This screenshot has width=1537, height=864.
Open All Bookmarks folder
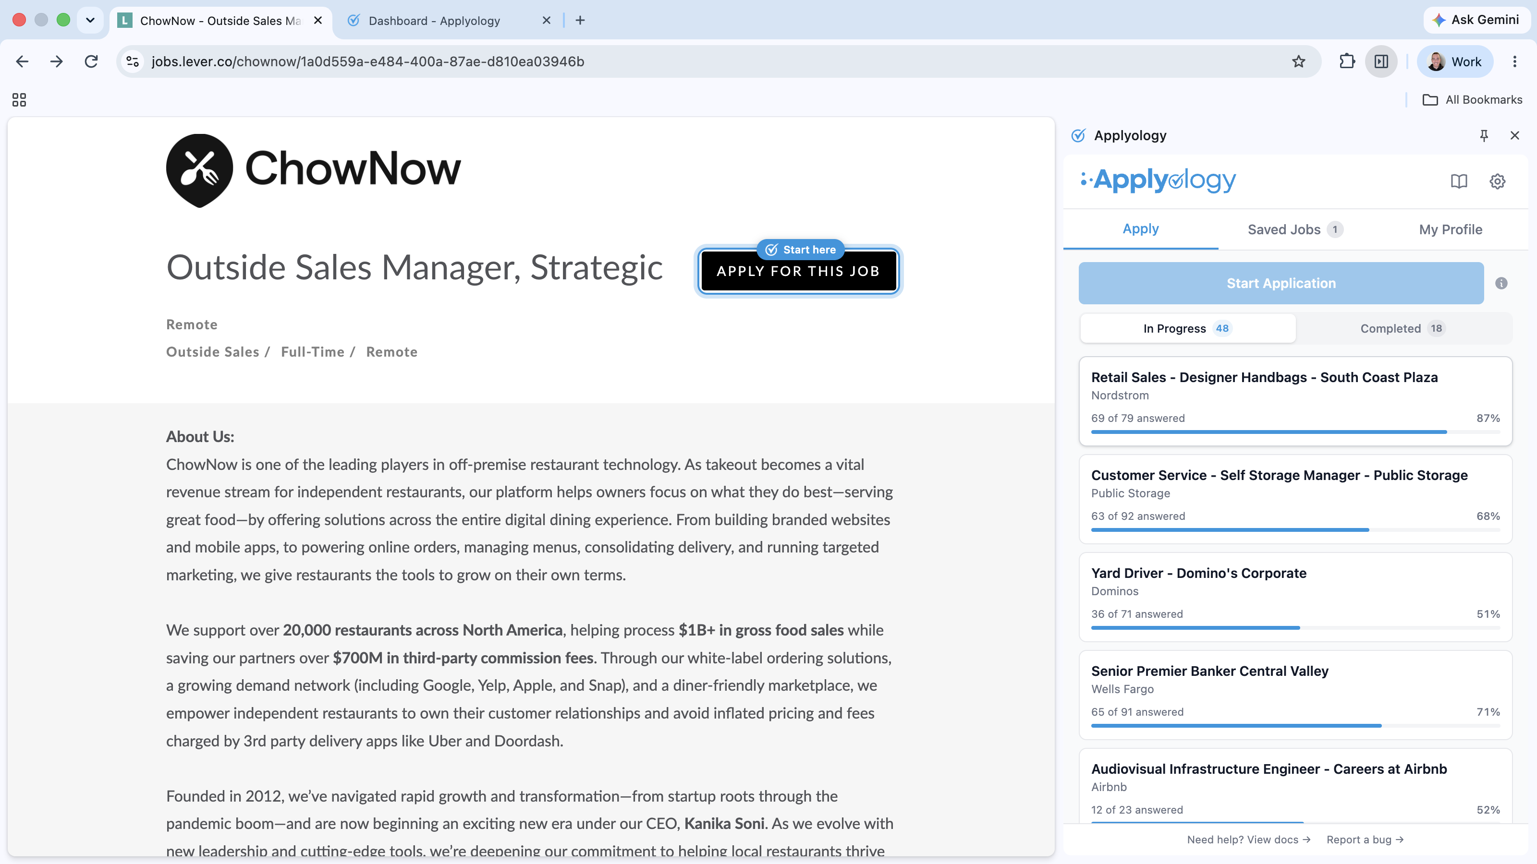pyautogui.click(x=1472, y=99)
